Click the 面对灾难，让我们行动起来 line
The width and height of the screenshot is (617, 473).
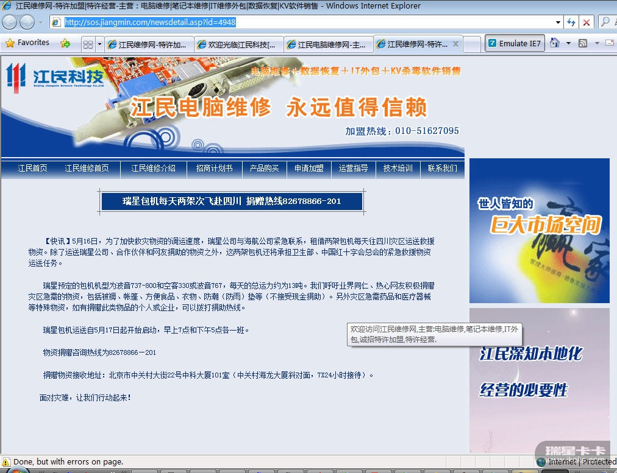coord(85,398)
